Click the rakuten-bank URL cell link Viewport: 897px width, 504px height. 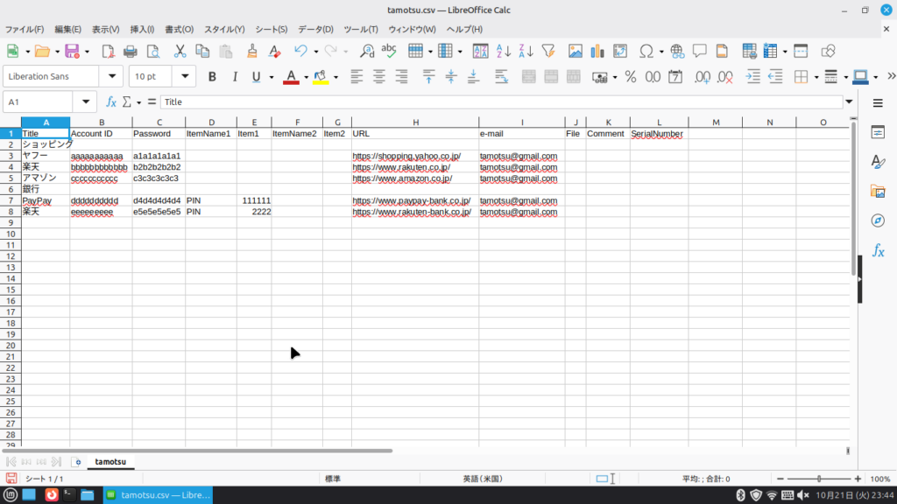point(411,212)
